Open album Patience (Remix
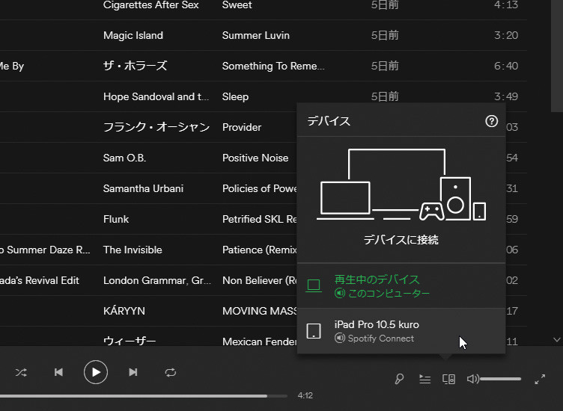This screenshot has height=411, width=563. click(260, 250)
